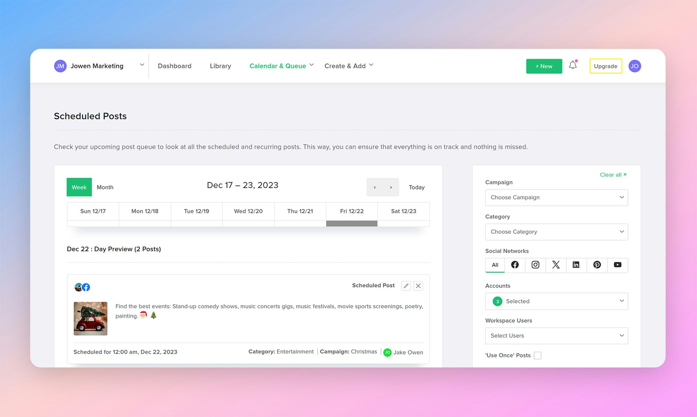Image resolution: width=697 pixels, height=417 pixels.
Task: Click the Clear all filters link
Action: [x=613, y=175]
